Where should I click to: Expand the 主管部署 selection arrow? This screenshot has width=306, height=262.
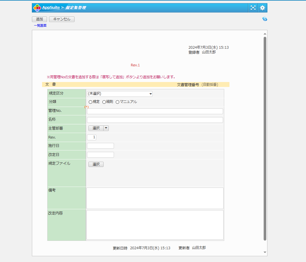(106, 128)
